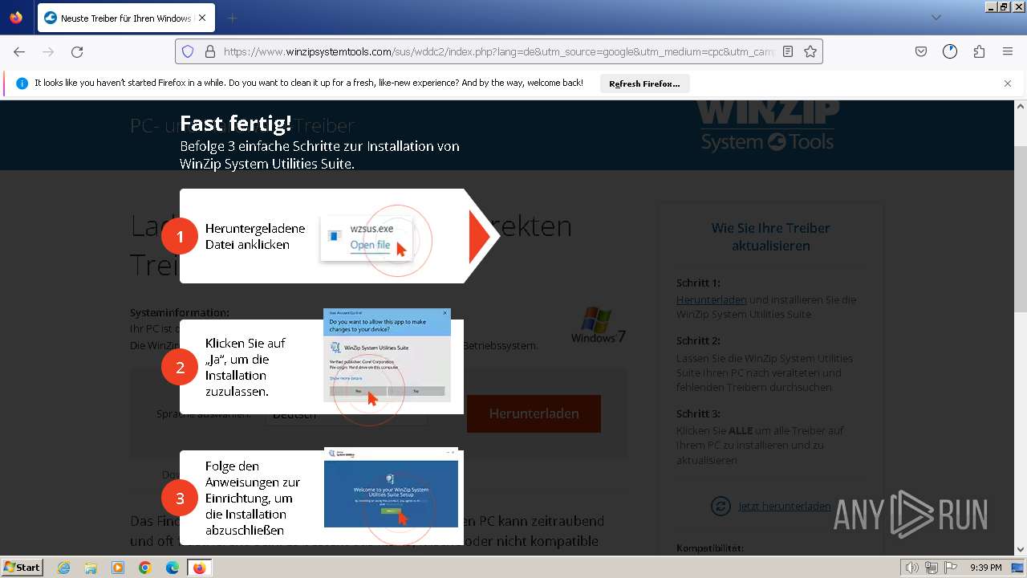Click the Herunterladen link in Schritt 1
1027x578 pixels.
[x=711, y=299]
